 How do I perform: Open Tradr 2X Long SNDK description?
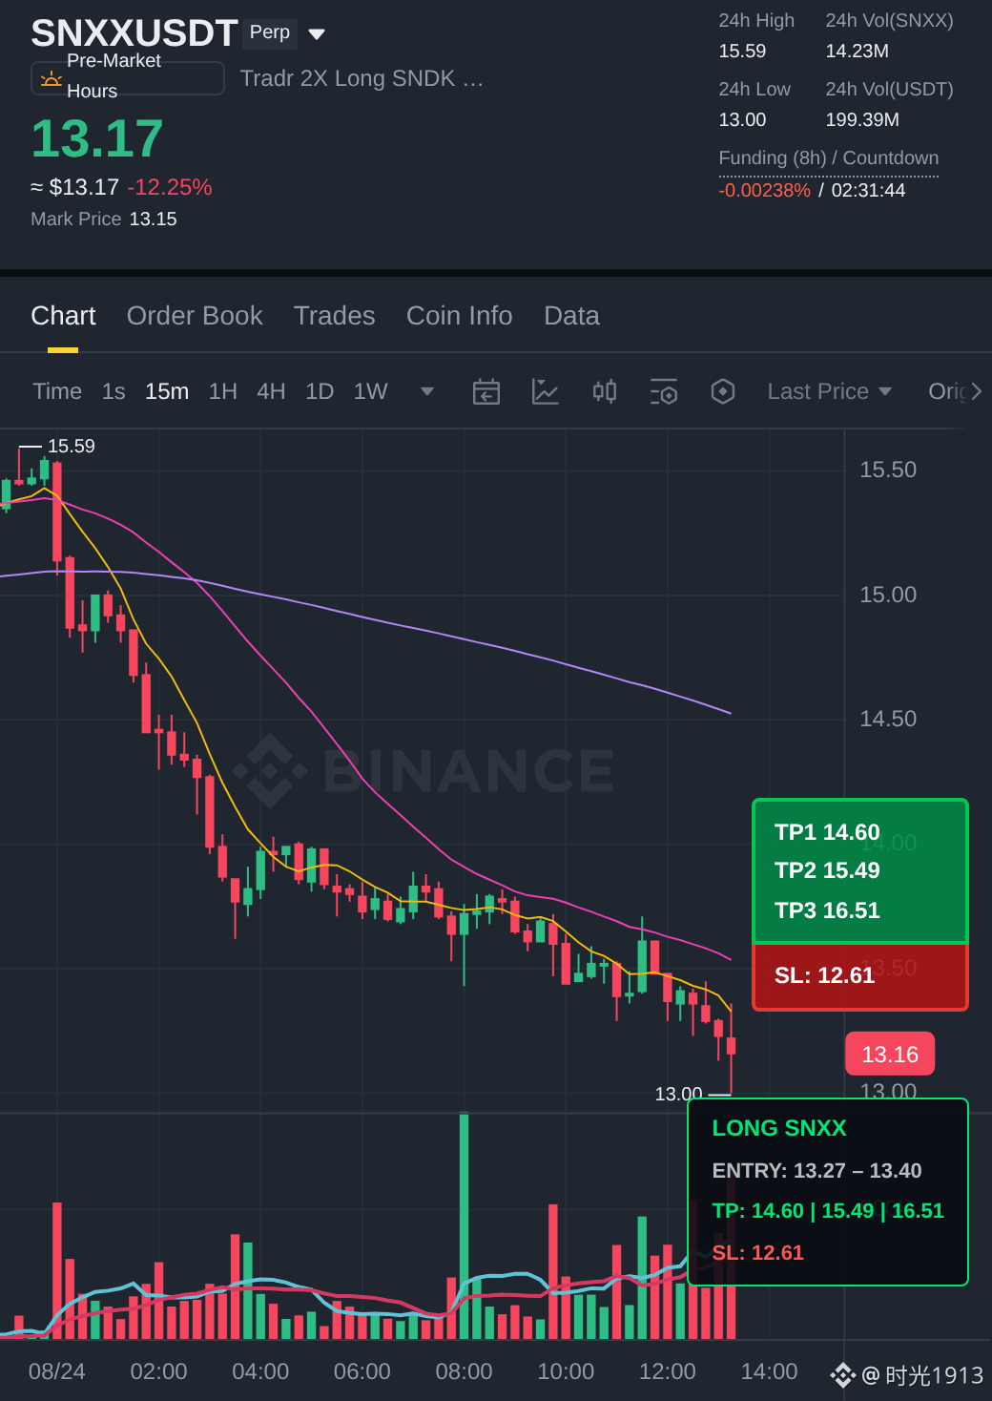pos(362,78)
